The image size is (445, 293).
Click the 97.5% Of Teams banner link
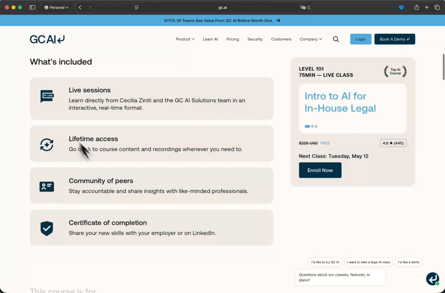[222, 20]
